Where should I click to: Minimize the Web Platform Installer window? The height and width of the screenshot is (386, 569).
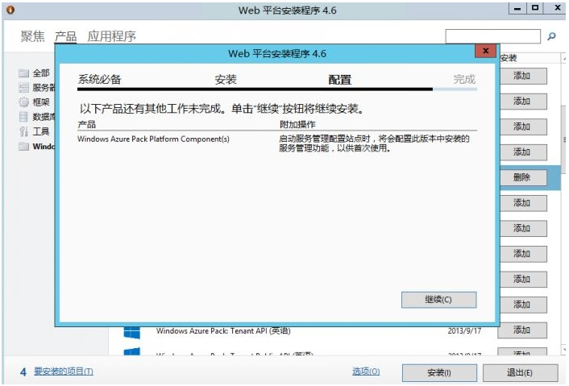click(x=517, y=8)
